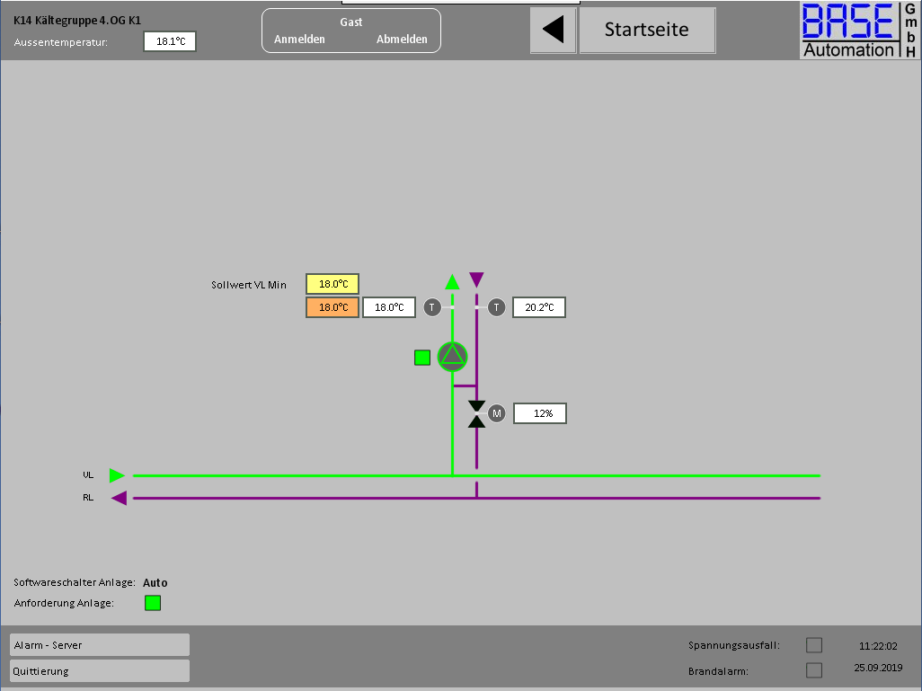
Task: Click the purple RL return direction arrow
Action: pyautogui.click(x=120, y=498)
